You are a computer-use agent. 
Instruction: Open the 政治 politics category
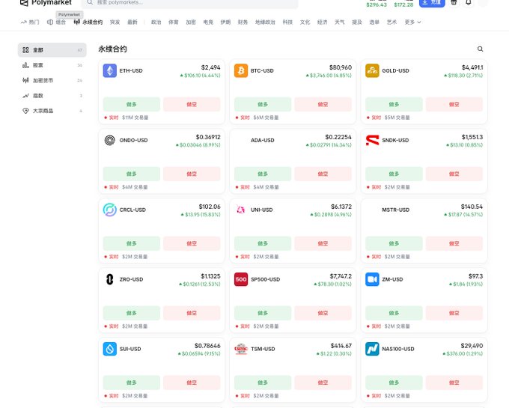tap(156, 22)
